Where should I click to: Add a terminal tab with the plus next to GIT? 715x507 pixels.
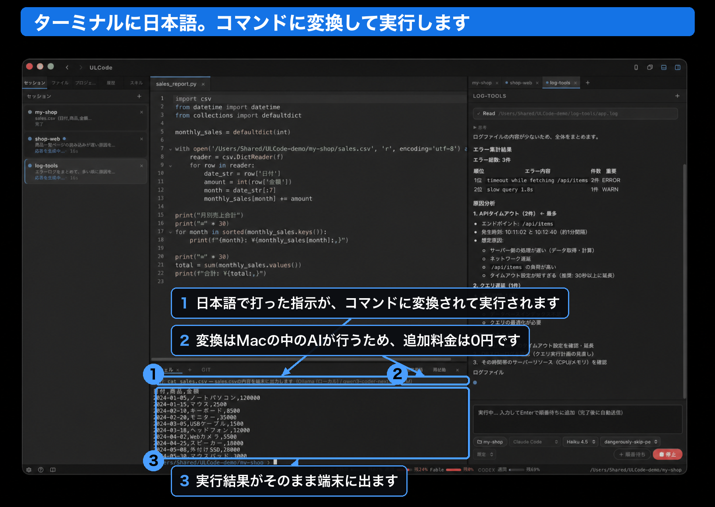point(189,370)
